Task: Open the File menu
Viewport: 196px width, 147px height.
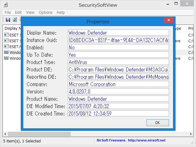Action: tap(8, 12)
